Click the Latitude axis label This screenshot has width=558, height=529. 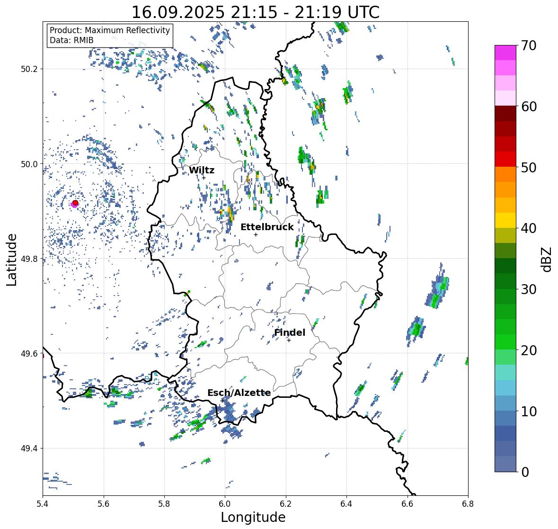11,260
